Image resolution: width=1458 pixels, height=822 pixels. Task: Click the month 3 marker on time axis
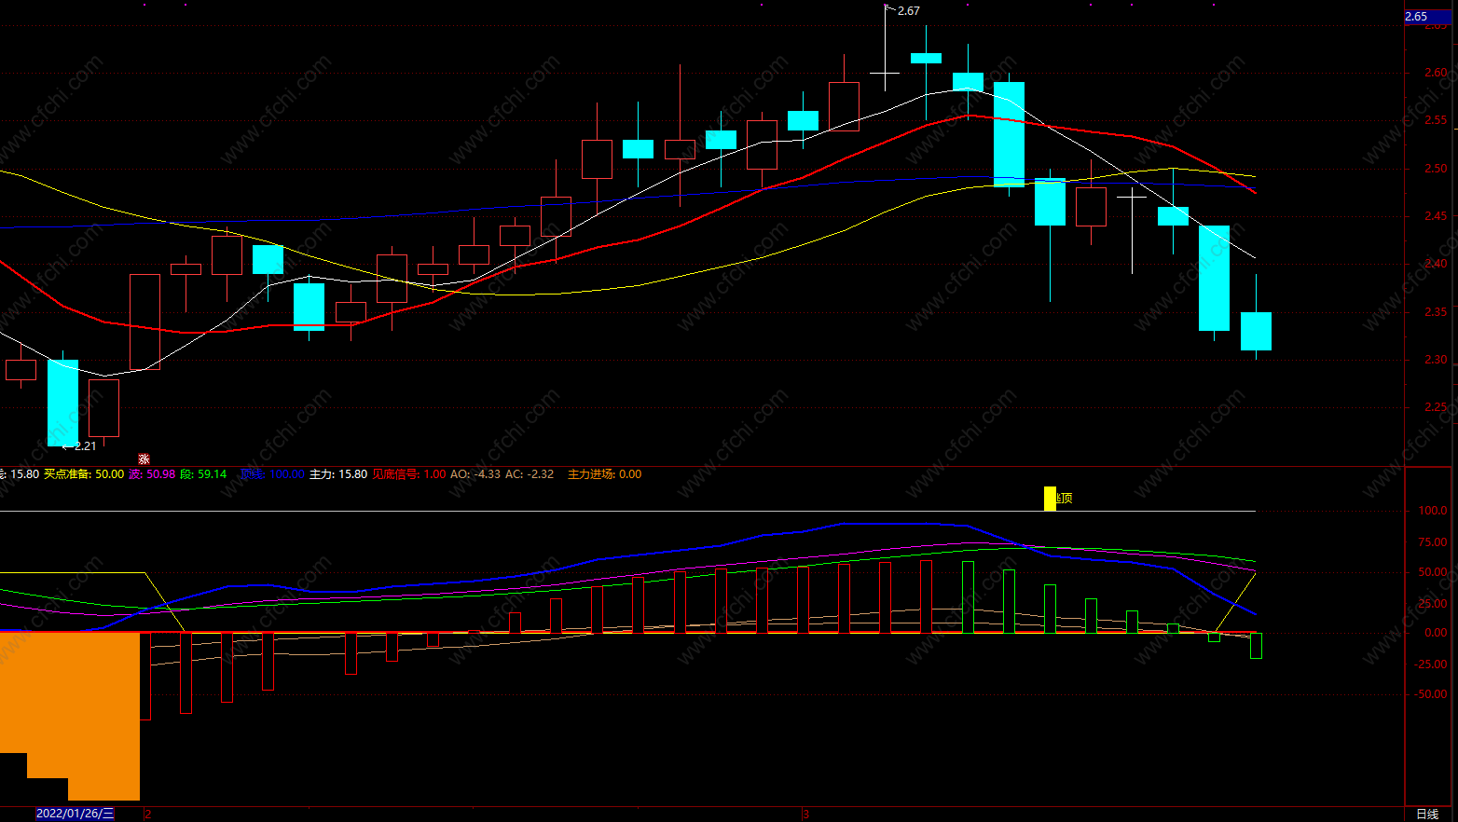pyautogui.click(x=806, y=814)
